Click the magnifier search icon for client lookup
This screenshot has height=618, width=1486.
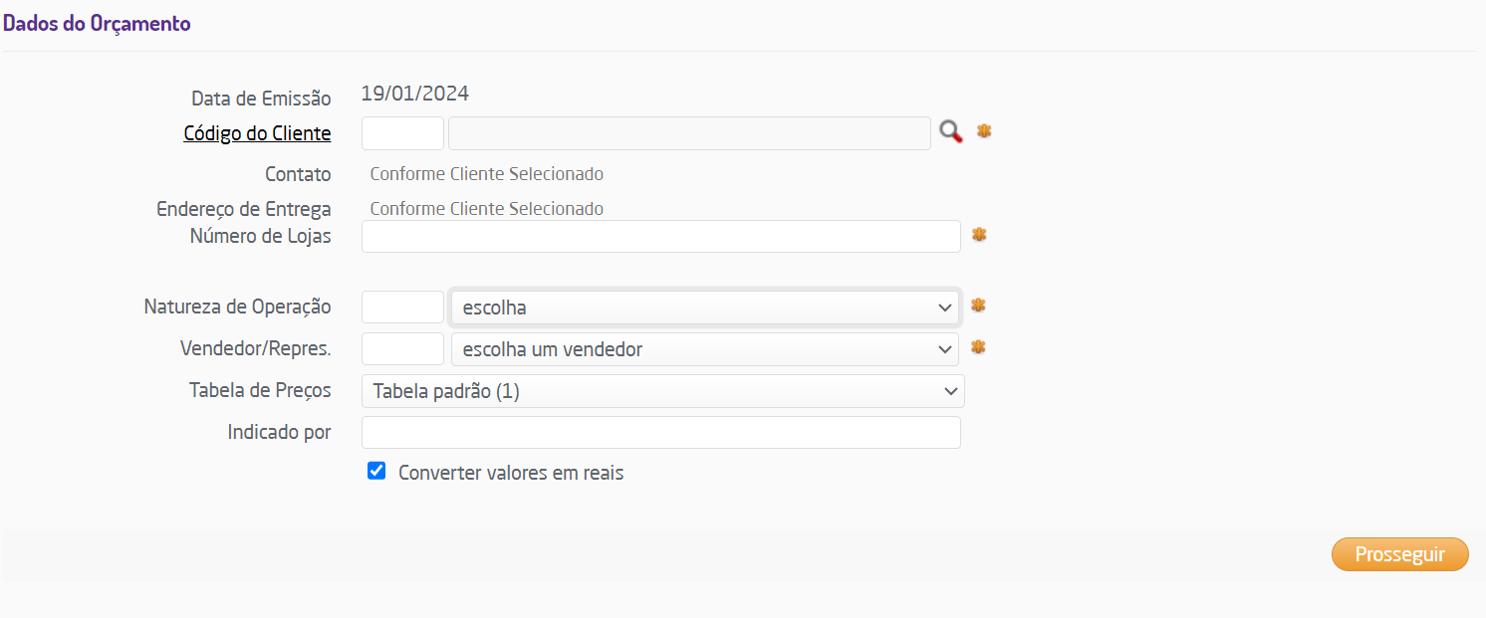951,132
